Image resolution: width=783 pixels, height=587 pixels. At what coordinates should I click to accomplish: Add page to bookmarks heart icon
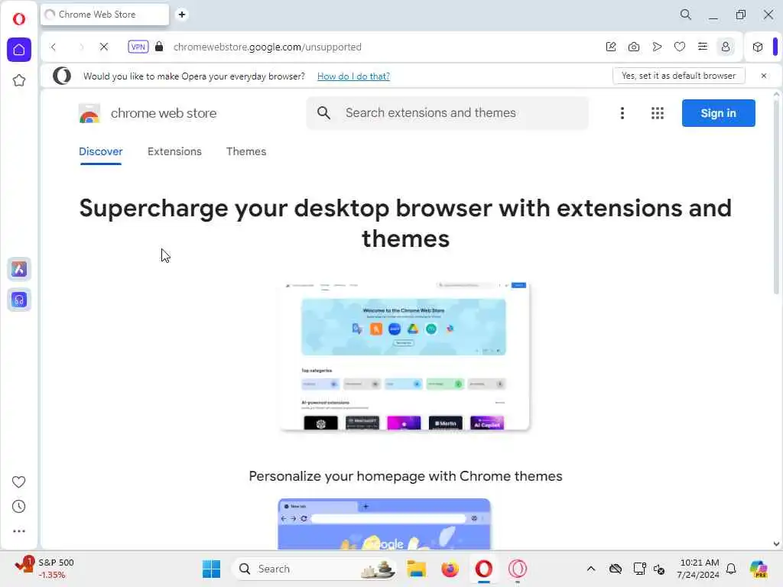(680, 47)
